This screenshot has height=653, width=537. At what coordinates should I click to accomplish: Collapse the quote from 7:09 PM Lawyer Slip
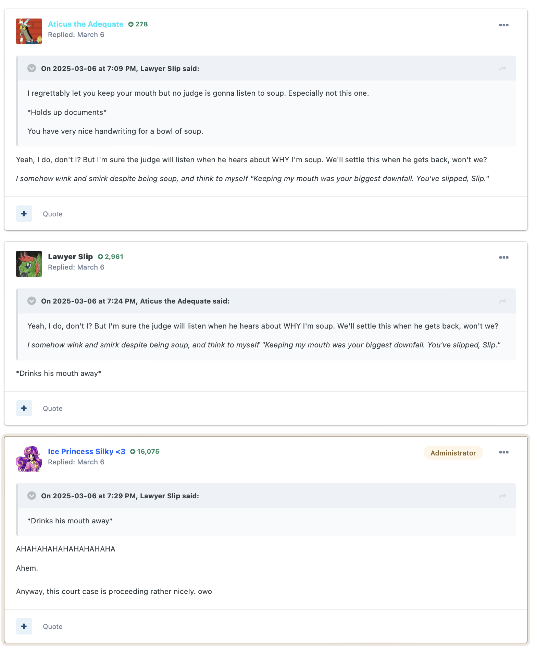(x=32, y=68)
